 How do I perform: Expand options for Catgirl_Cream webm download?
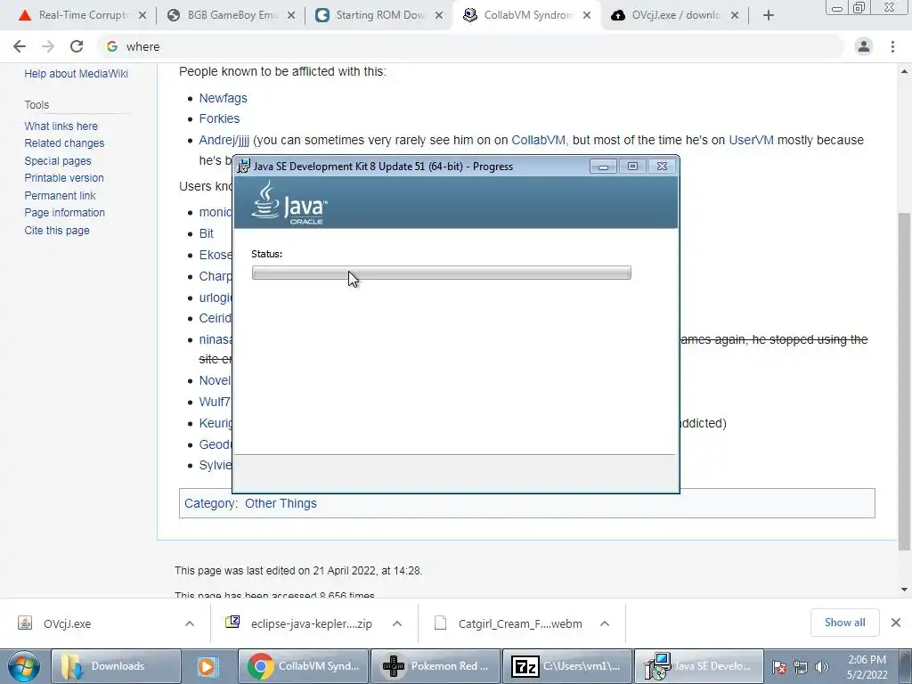coord(605,623)
